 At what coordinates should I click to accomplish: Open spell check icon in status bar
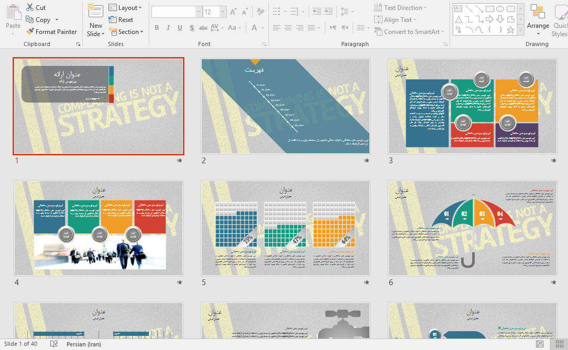pos(53,344)
